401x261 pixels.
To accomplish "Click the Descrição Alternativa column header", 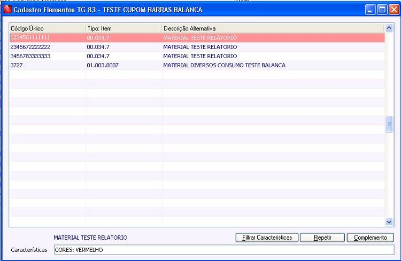I will [273, 28].
